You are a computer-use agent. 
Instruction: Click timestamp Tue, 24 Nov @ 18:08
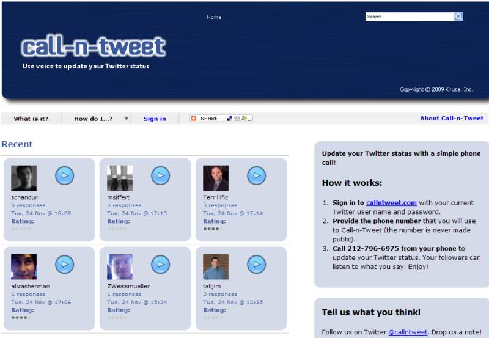coord(41,213)
